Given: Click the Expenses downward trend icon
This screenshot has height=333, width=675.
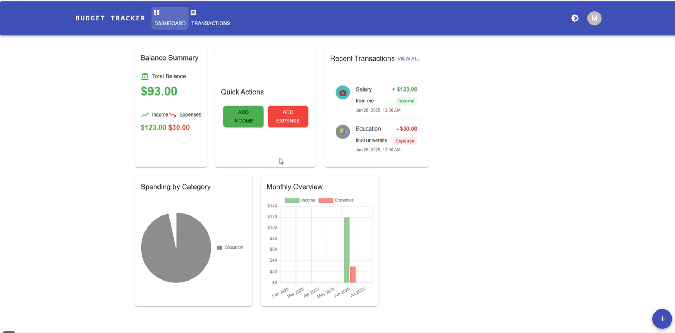Looking at the screenshot, I should pyautogui.click(x=173, y=115).
